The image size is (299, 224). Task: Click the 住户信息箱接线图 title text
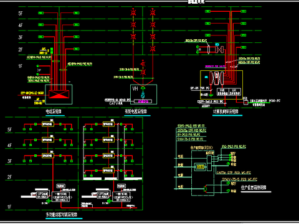click(x=254, y=188)
